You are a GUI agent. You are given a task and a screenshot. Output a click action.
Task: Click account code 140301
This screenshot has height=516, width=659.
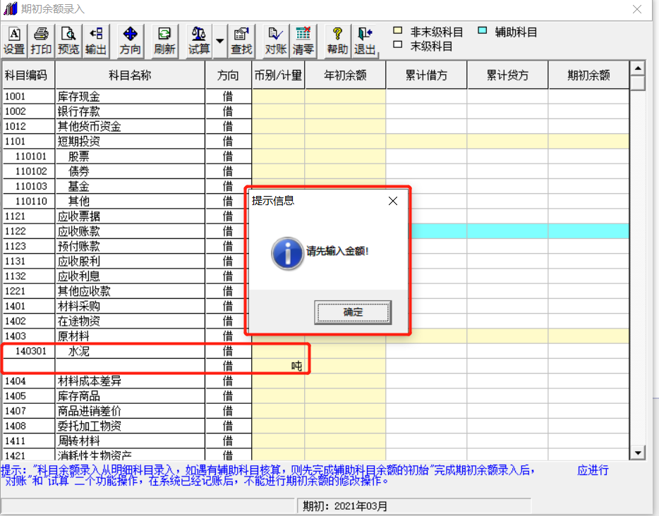click(31, 351)
